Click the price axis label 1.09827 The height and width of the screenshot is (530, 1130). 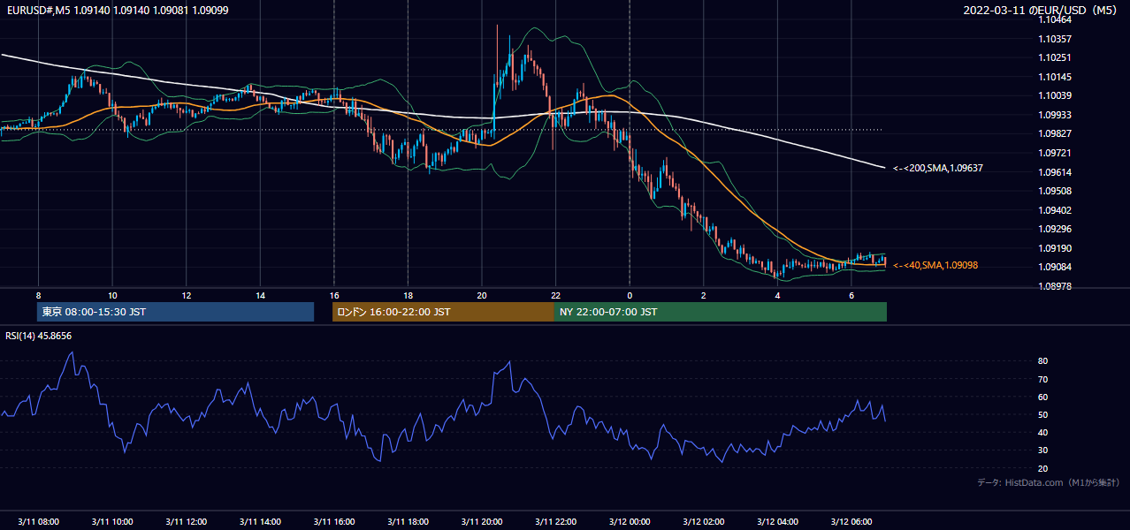(x=1057, y=133)
